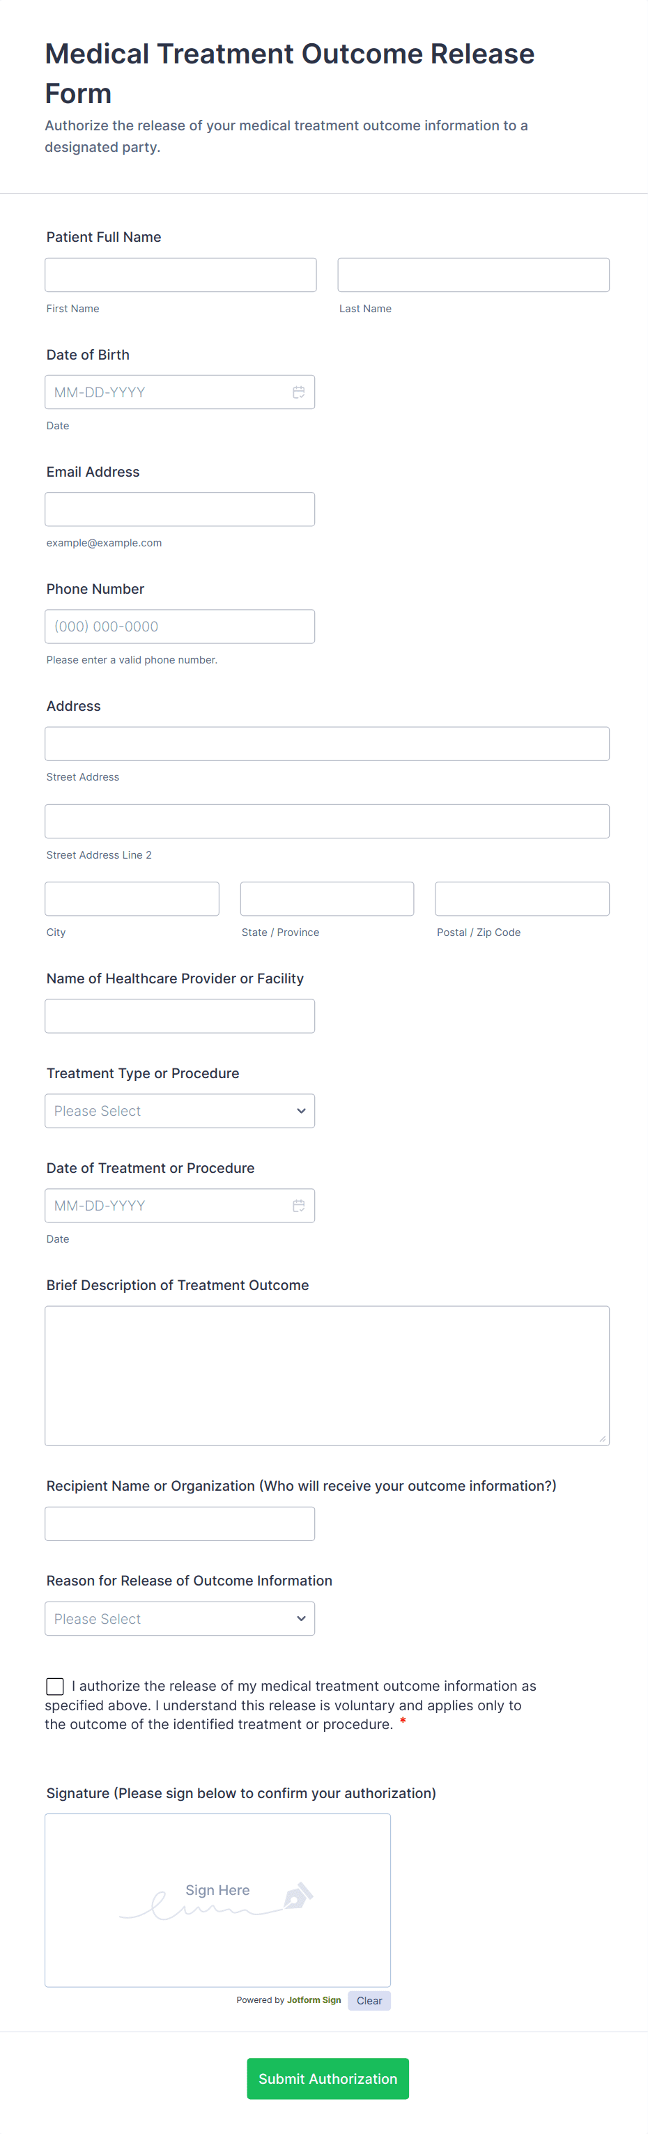Viewport: 648px width, 2134px height.
Task: Open the Date of Treatment calendar icon
Action: pyautogui.click(x=298, y=1206)
